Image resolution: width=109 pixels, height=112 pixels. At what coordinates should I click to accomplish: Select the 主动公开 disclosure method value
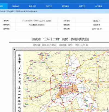tap(97, 21)
